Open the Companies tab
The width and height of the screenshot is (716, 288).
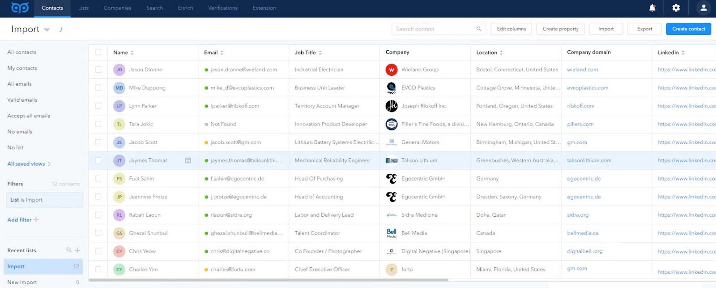tap(117, 8)
